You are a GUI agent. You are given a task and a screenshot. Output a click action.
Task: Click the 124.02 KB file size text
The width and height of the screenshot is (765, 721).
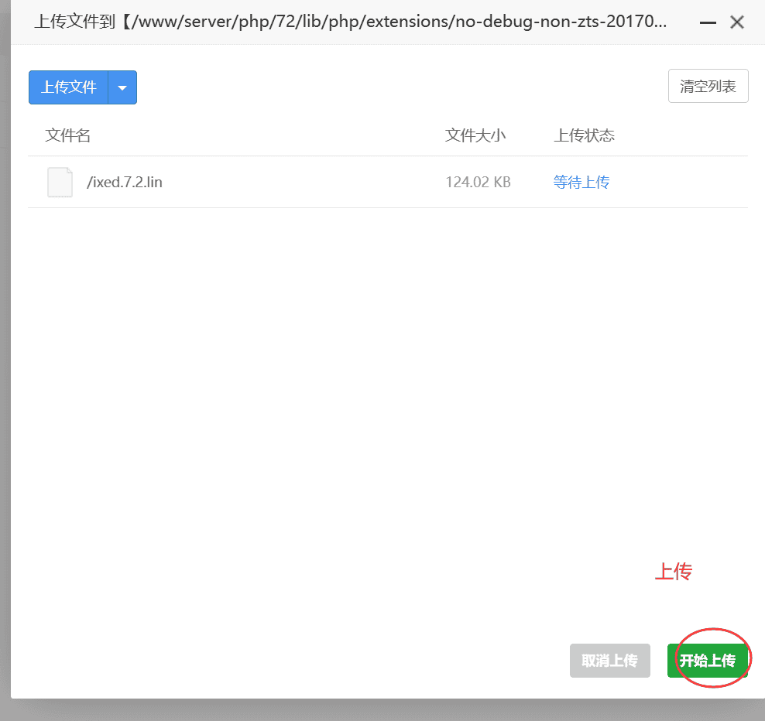tap(478, 182)
